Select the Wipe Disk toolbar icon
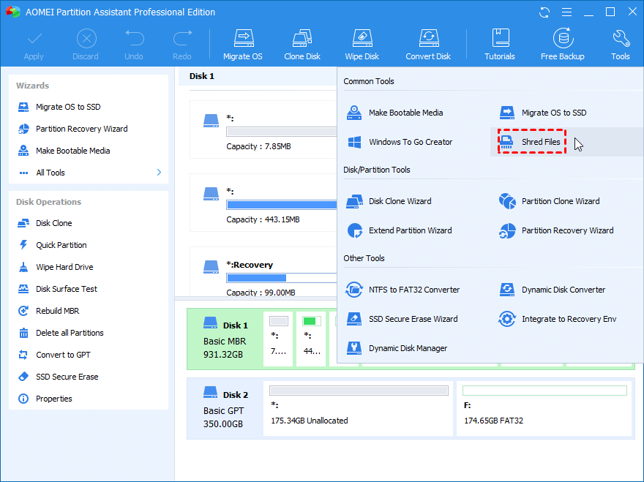 click(362, 45)
